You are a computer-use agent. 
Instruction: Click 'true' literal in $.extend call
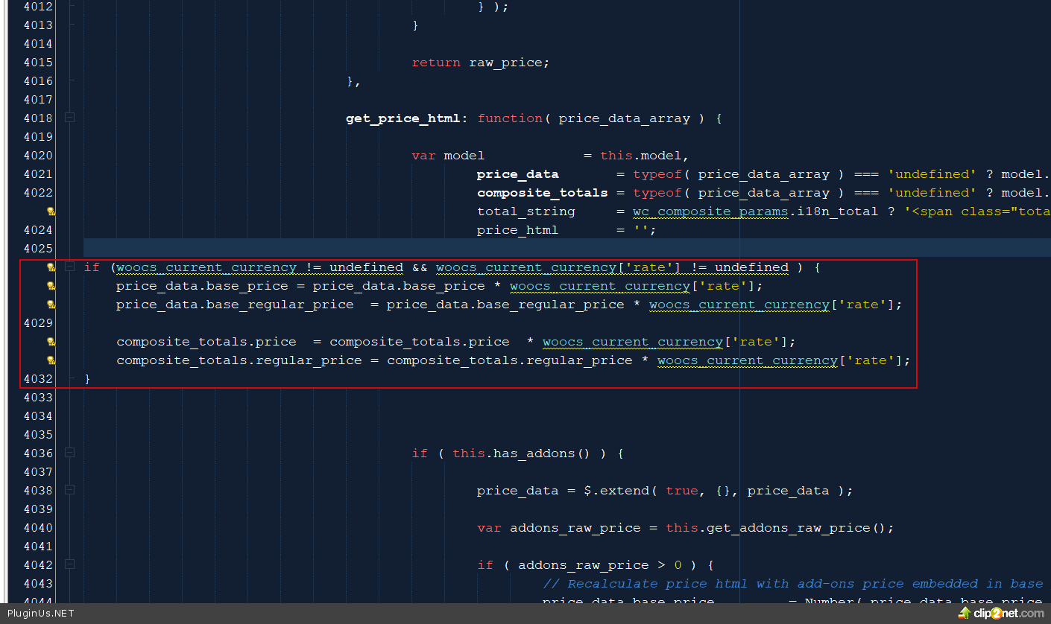coord(681,491)
